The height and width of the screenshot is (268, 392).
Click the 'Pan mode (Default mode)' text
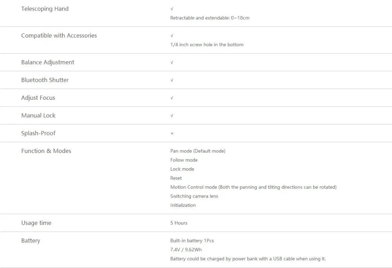[x=198, y=151]
